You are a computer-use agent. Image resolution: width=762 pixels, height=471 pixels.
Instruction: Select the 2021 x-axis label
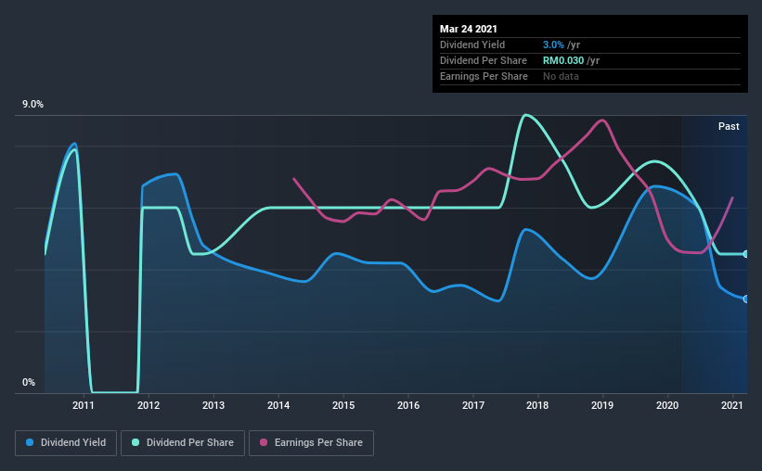click(x=732, y=405)
